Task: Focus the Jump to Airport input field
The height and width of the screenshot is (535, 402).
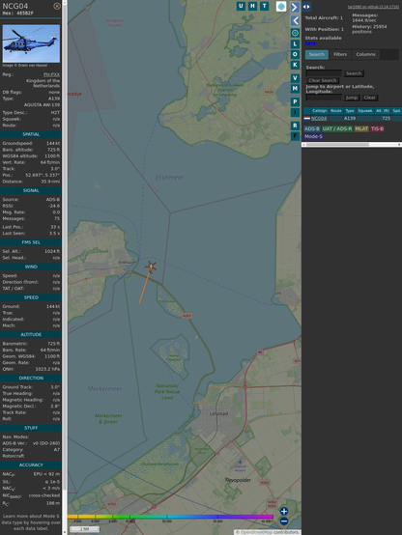Action: tap(324, 98)
